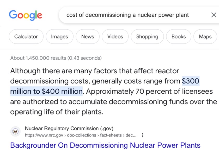The height and width of the screenshot is (155, 219).
Task: Switch to Images results
Action: click(59, 37)
